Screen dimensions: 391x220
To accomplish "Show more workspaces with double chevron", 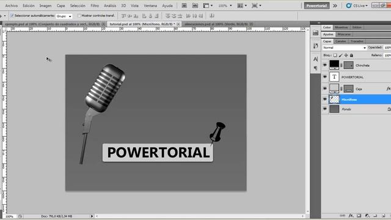I will (335, 5).
